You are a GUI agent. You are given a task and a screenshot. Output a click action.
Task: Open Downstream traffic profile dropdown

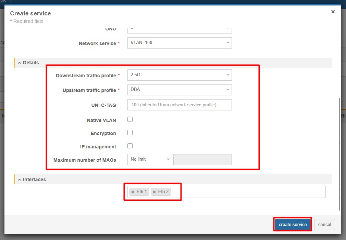[x=179, y=75]
